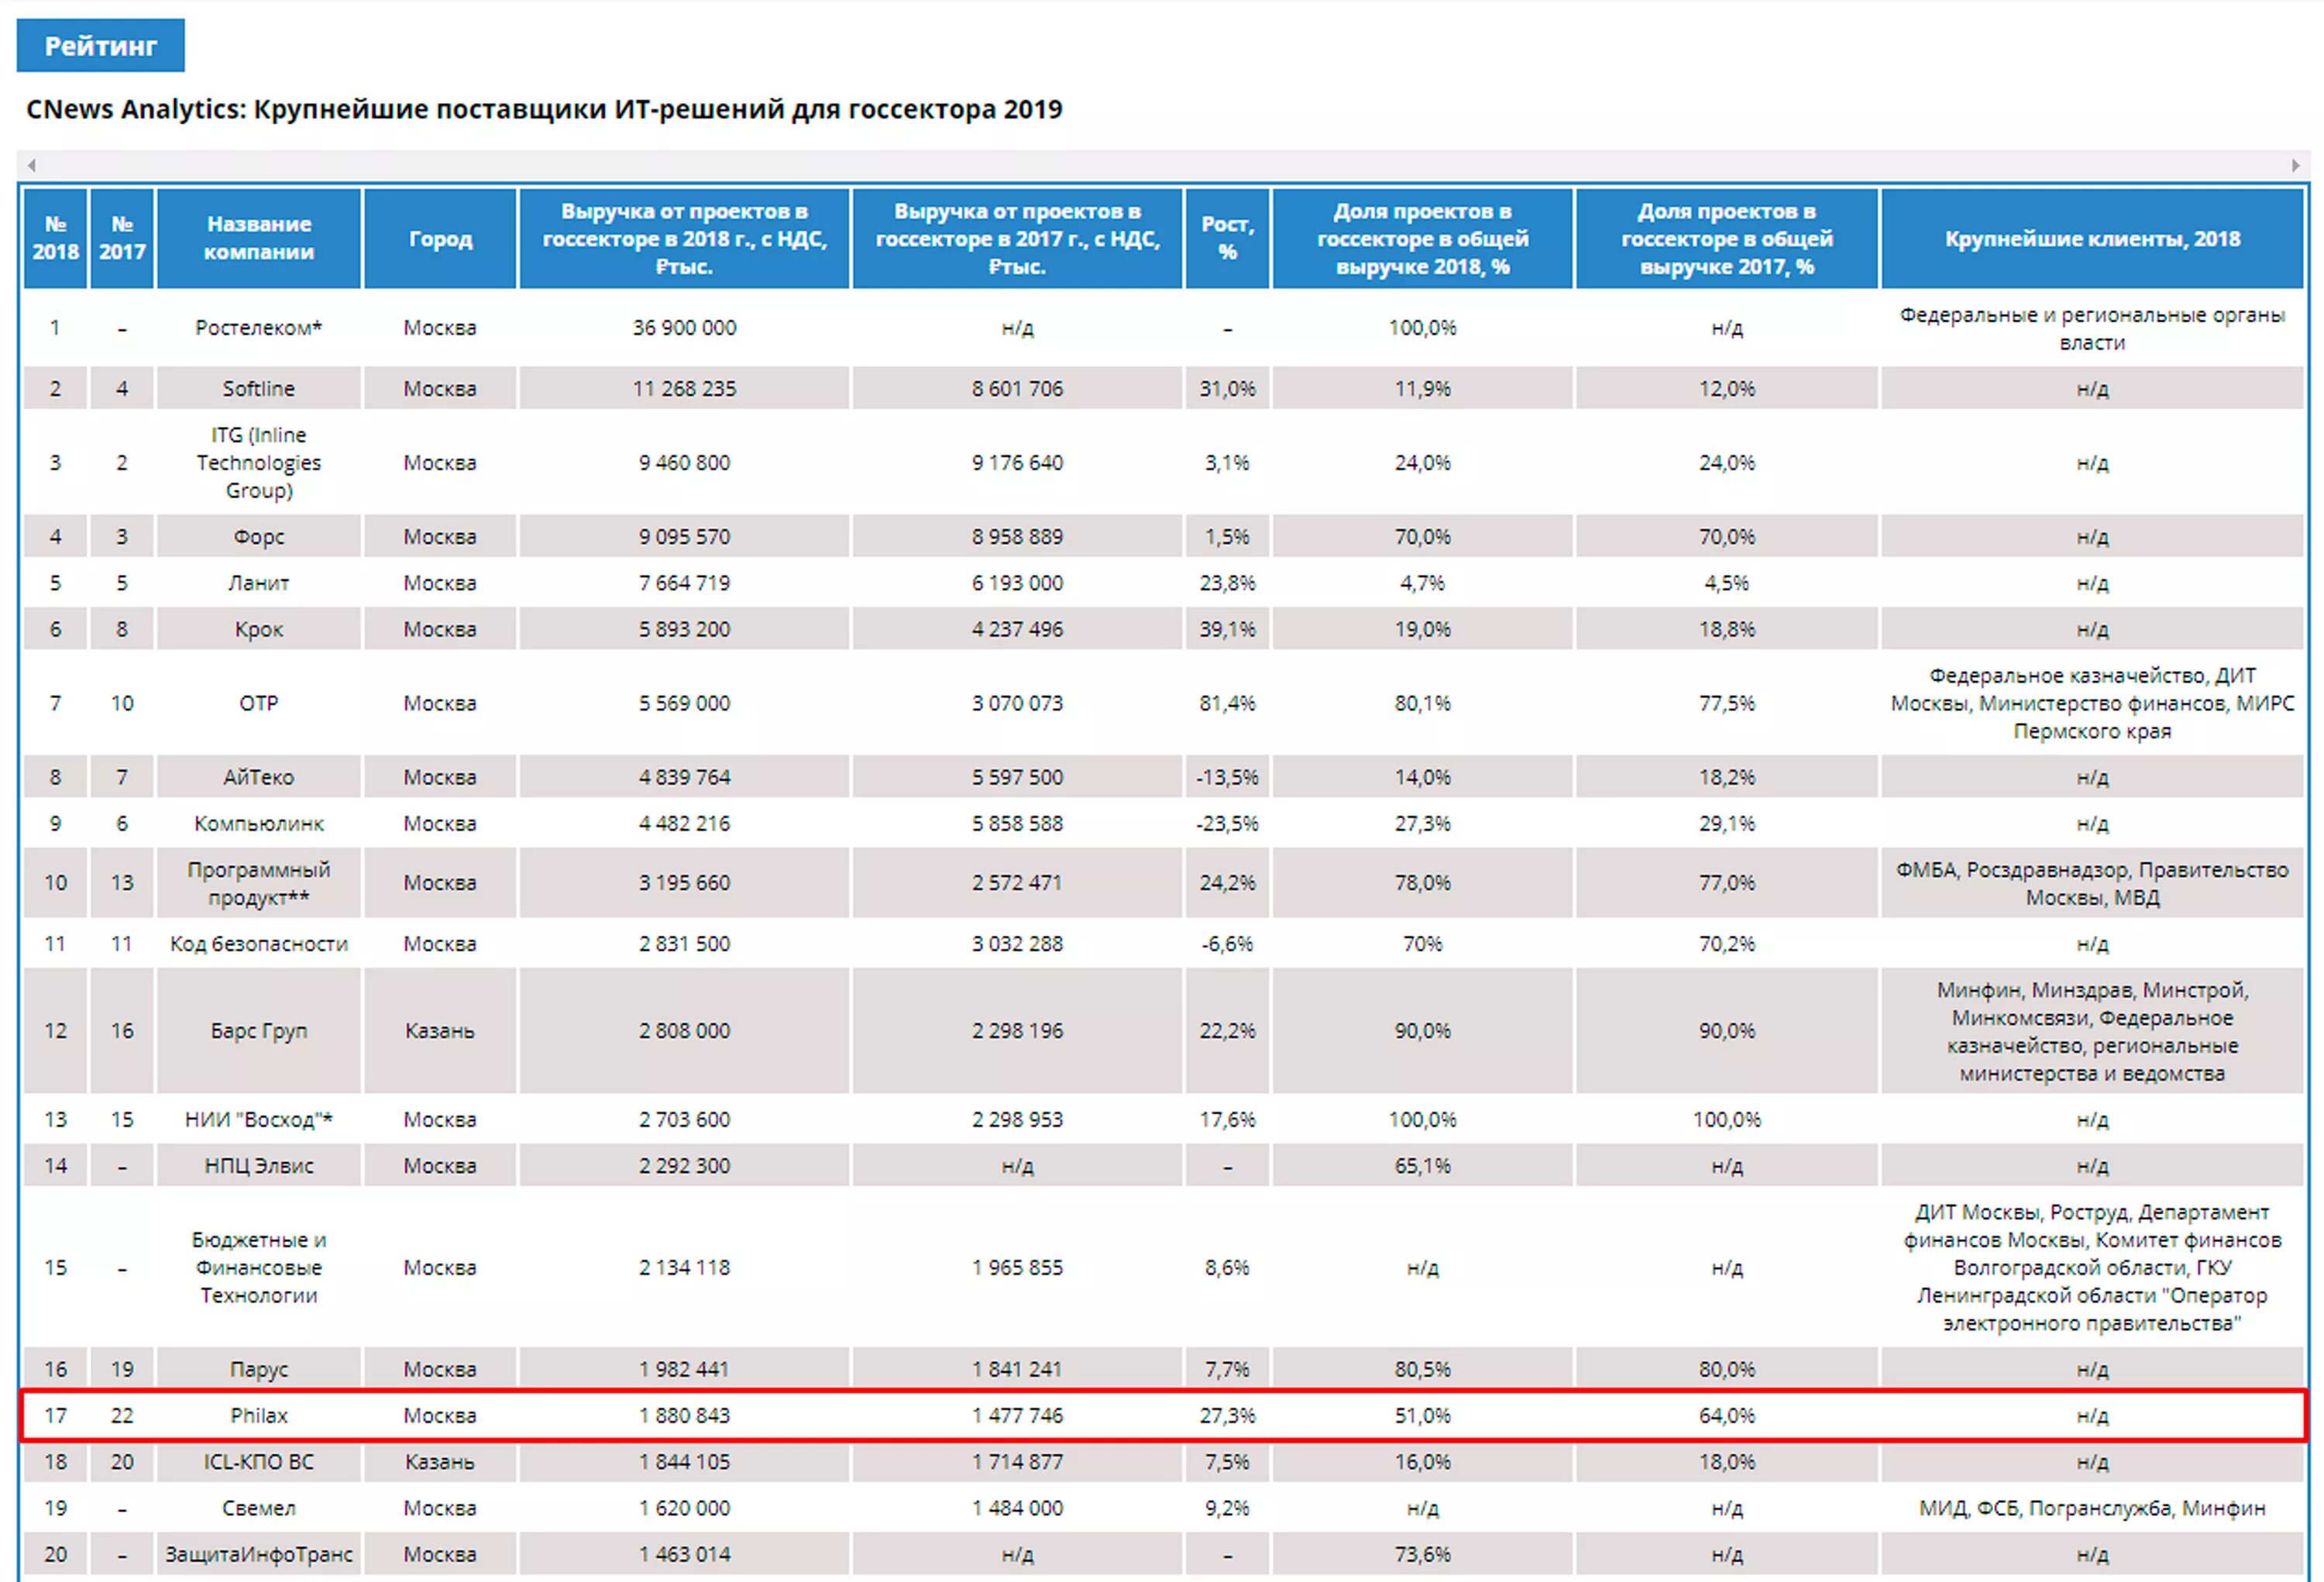
Task: Click the Свемел company cell
Action: coord(259,1508)
